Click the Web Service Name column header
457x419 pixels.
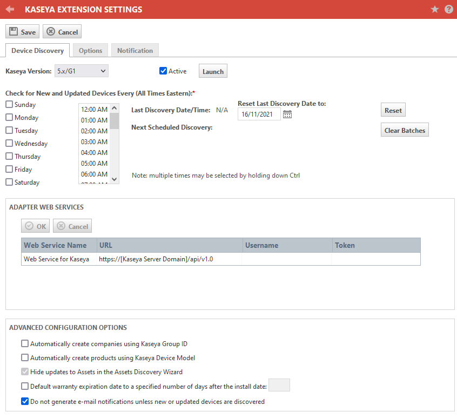(59, 245)
